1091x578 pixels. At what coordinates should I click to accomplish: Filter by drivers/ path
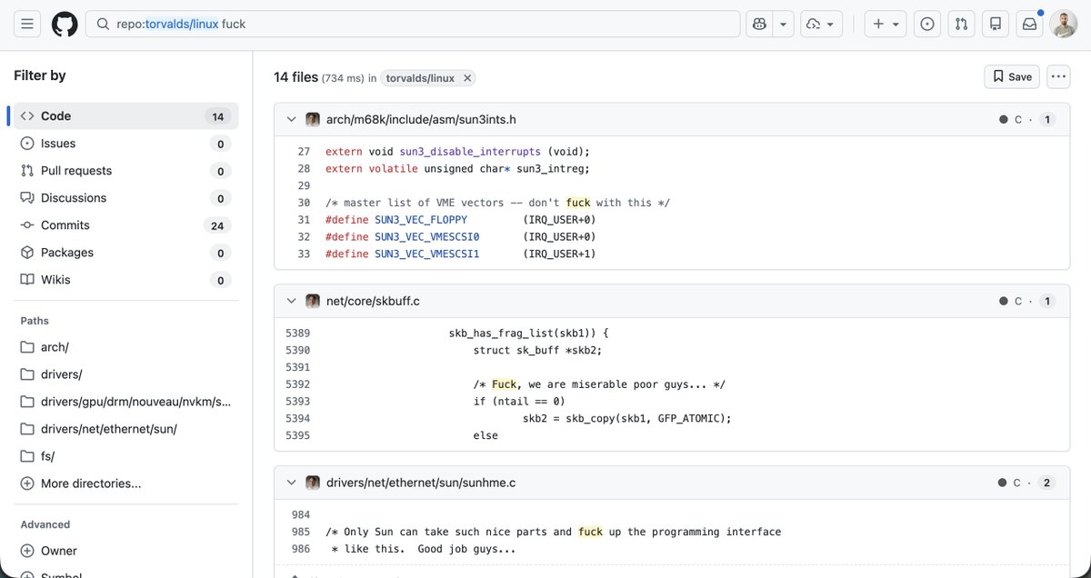pos(125,374)
